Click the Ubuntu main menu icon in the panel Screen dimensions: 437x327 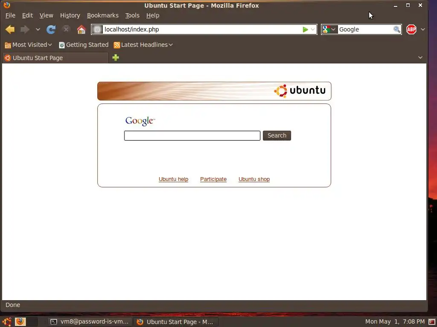tap(7, 322)
